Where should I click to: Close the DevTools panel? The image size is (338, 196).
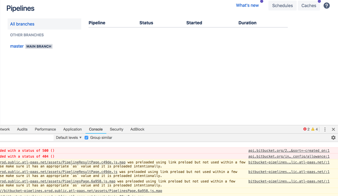[333, 130]
